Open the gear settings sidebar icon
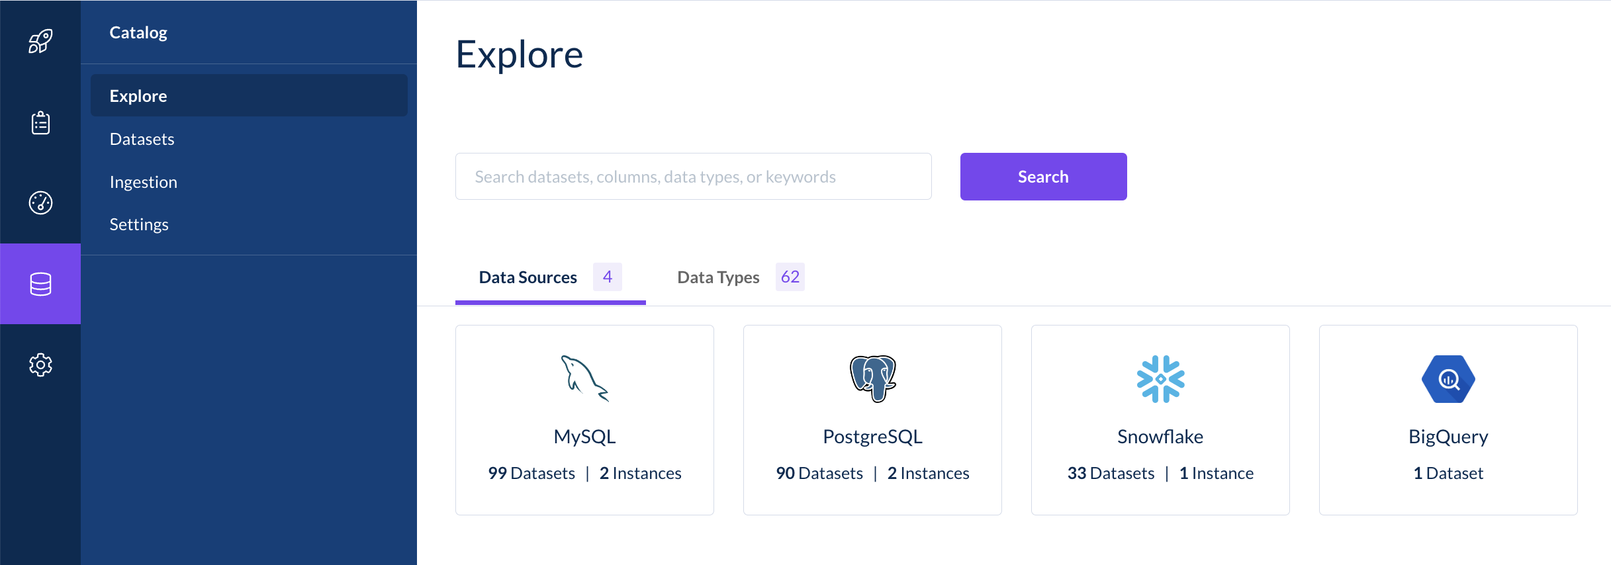 (40, 365)
